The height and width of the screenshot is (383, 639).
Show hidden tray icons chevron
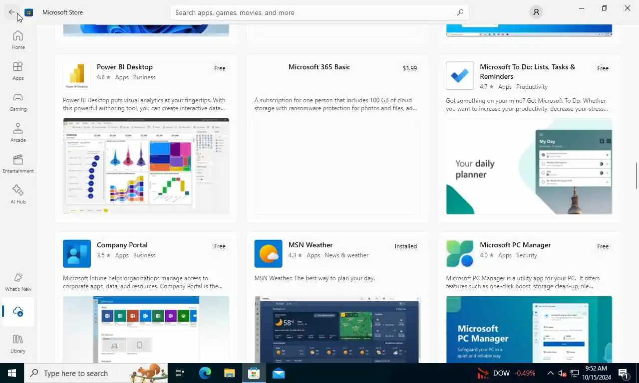[551, 373]
